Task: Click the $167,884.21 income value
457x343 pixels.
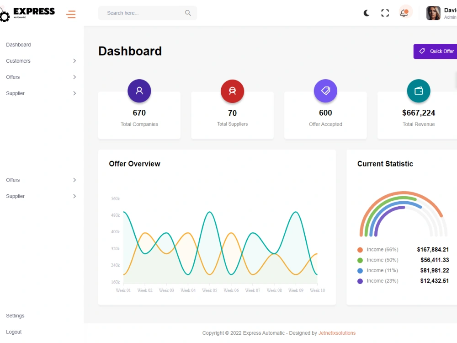Action: click(433, 249)
